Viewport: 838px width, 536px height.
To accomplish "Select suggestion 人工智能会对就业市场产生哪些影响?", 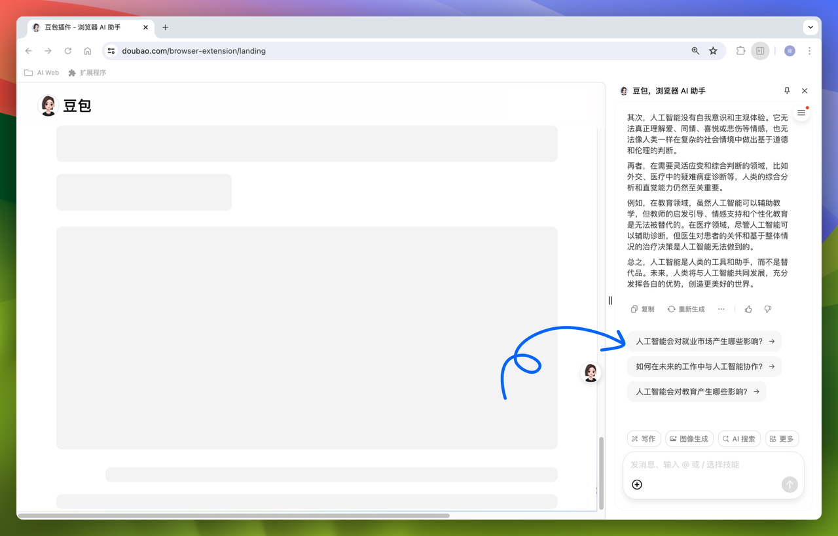I will coord(704,341).
